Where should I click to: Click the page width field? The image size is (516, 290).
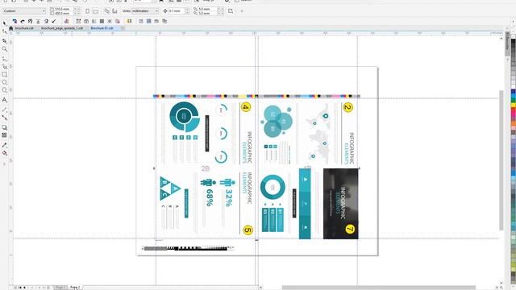point(64,9)
